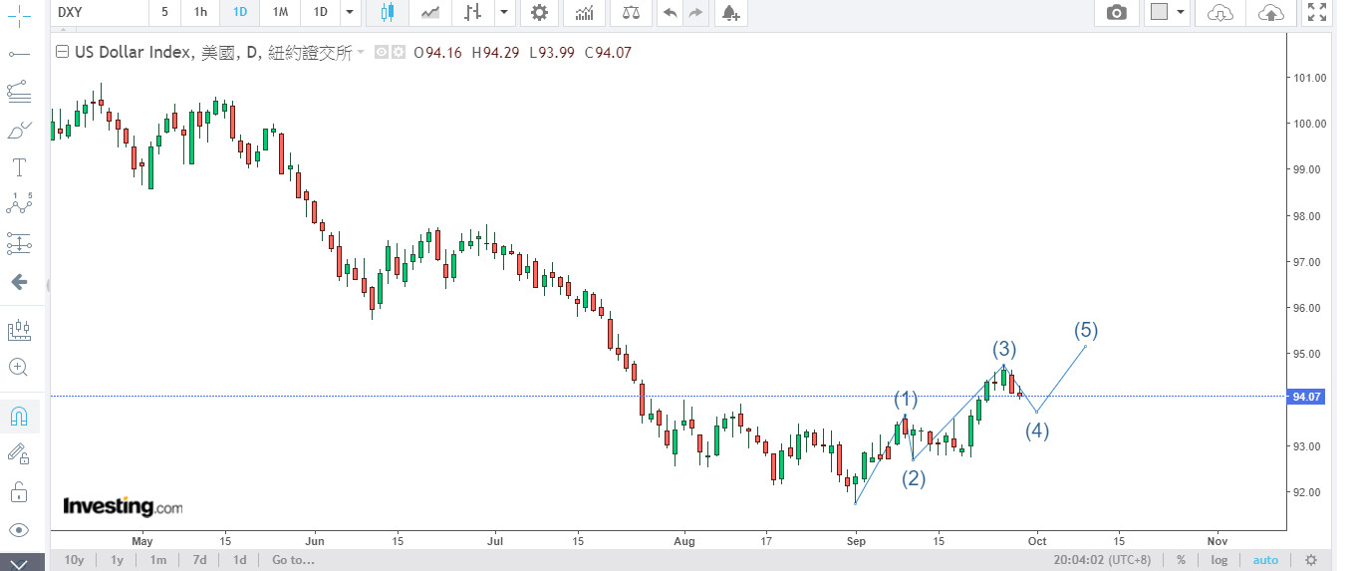Select the crosshair cursor tool
Screen dimensions: 1354x571
[18, 15]
